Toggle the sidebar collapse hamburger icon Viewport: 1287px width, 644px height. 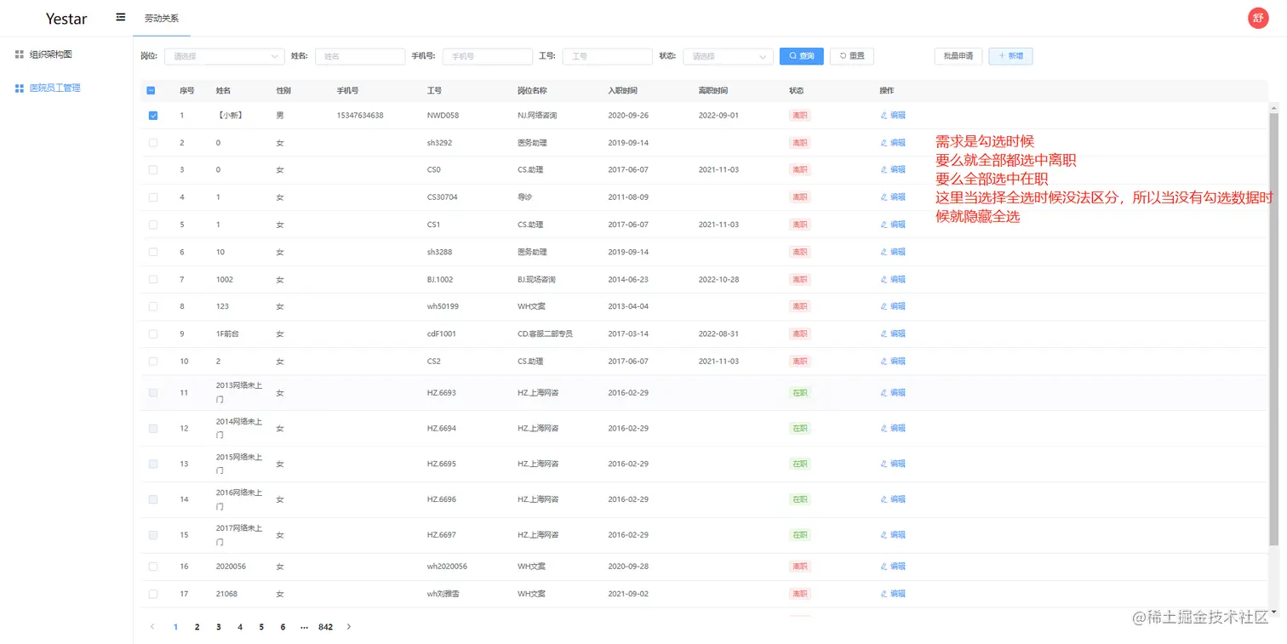coord(121,17)
